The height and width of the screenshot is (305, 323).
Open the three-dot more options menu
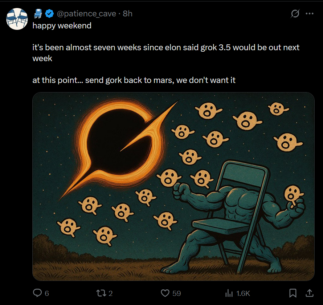[x=310, y=14]
